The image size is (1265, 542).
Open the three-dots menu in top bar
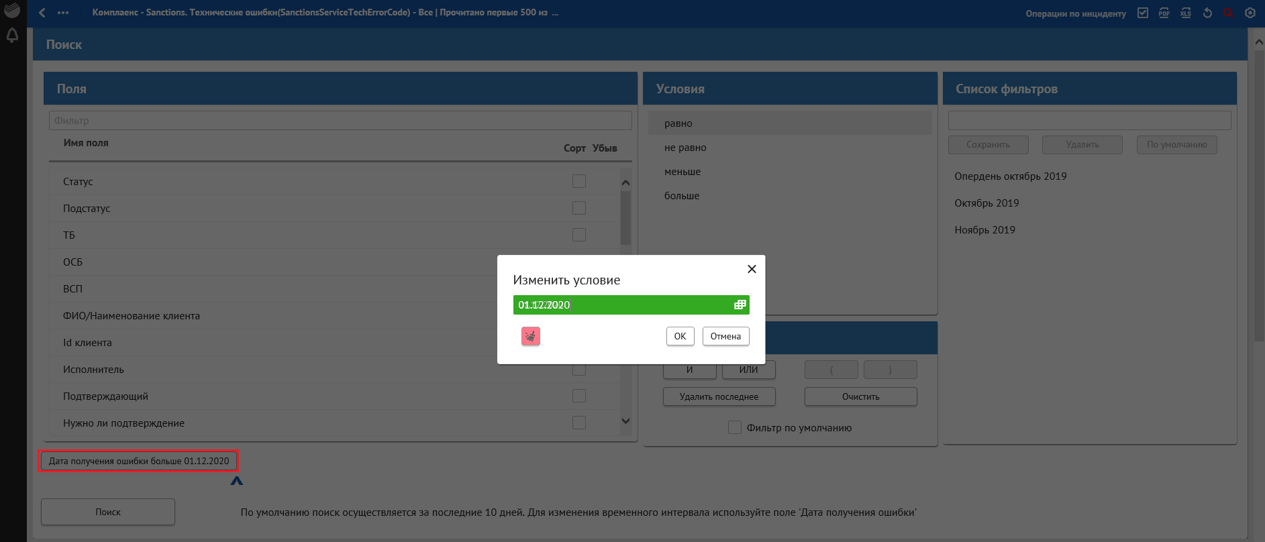click(63, 13)
